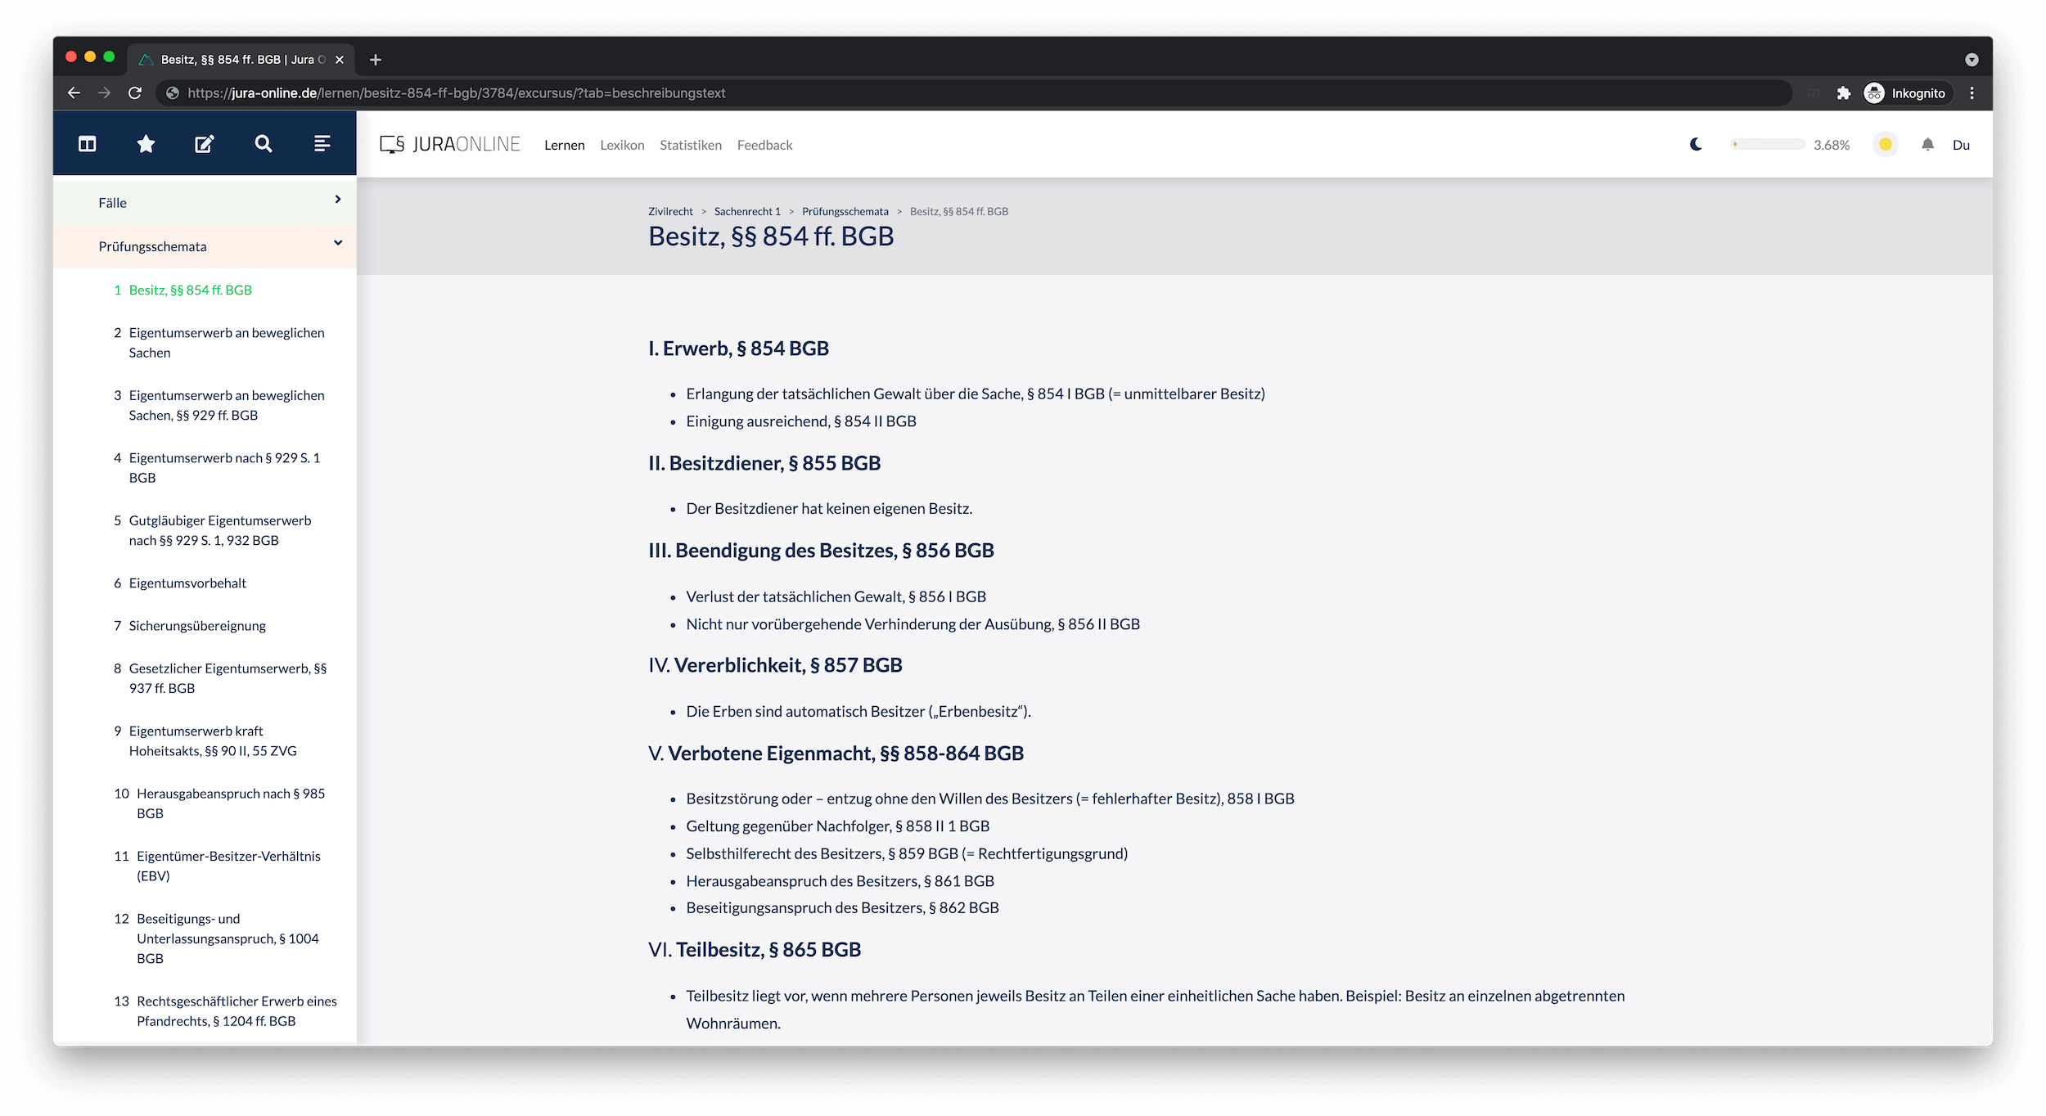
Task: Open the search icon in the sidebar
Action: click(x=264, y=143)
